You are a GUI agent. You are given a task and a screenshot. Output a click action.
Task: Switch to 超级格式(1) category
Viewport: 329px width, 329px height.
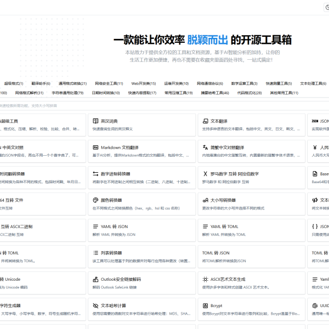(14, 83)
